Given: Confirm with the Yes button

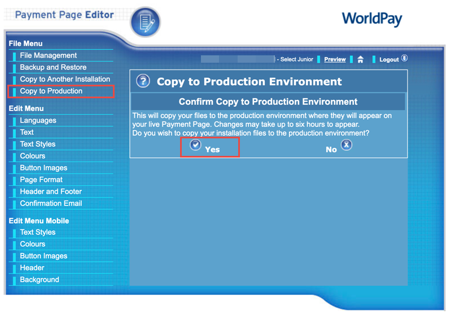Looking at the screenshot, I should coord(212,150).
